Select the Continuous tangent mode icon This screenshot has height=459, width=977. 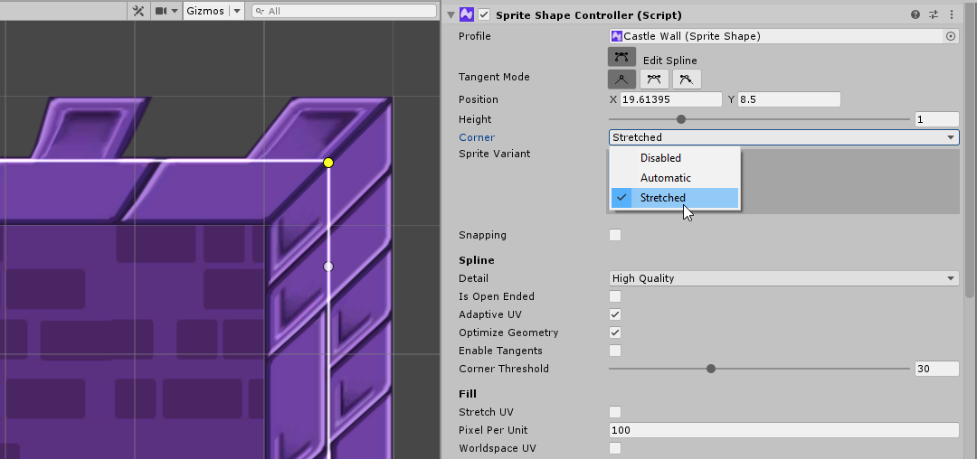point(654,79)
